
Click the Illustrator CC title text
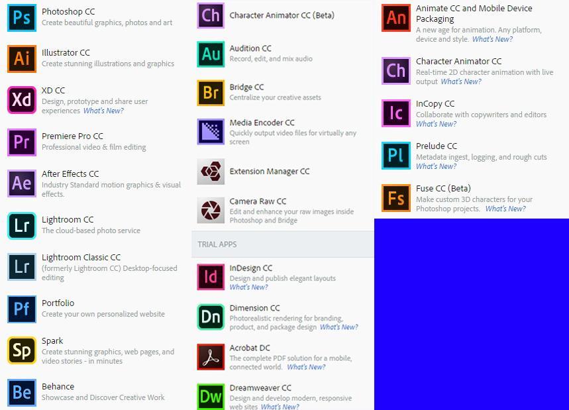[66, 52]
